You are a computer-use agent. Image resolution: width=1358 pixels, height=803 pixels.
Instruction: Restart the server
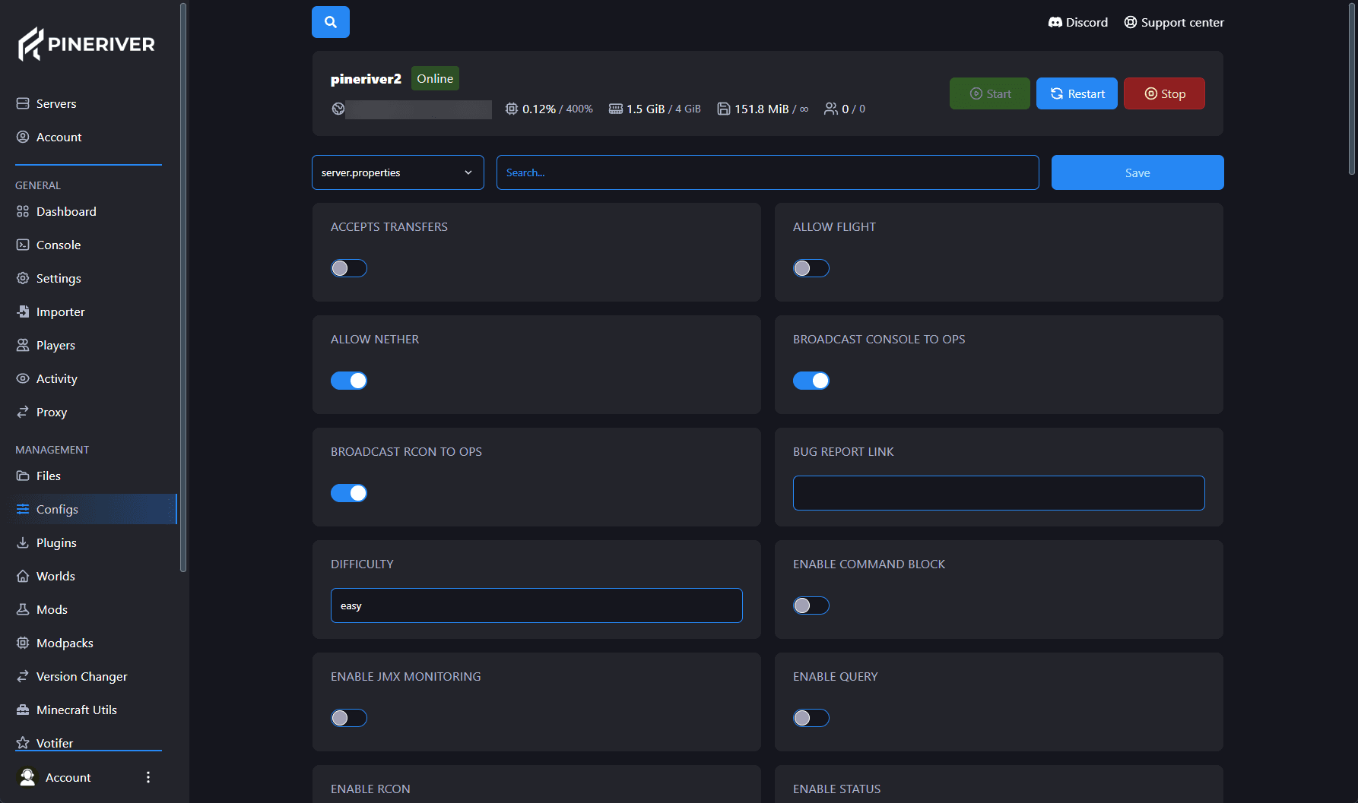[x=1077, y=93]
